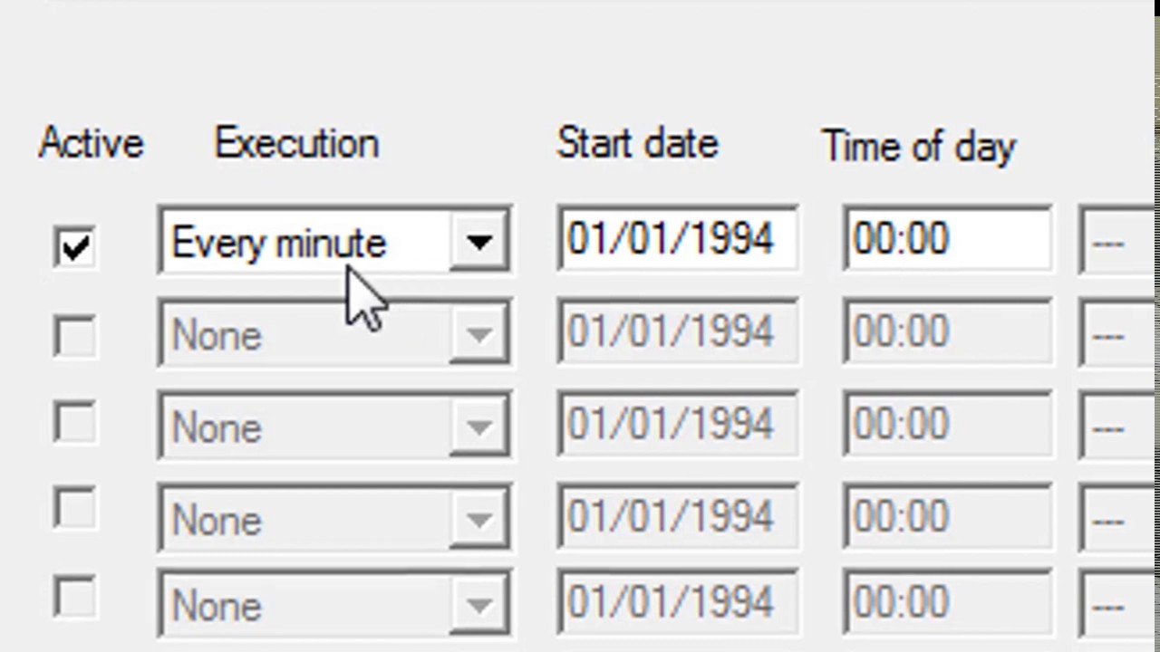Expand the second row Execution dropdown arrow
The height and width of the screenshot is (652, 1160).
[x=479, y=335]
